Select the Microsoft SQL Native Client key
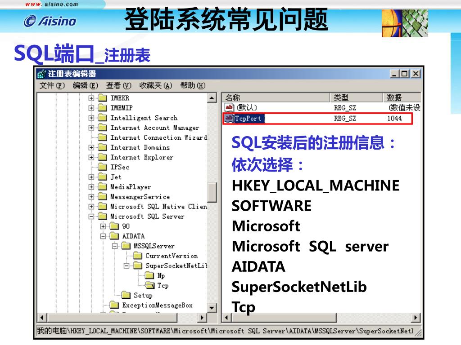 coord(158,207)
